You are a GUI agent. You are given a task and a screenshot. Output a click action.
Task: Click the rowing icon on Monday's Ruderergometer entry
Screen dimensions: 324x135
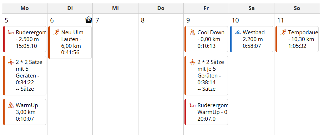11,32
